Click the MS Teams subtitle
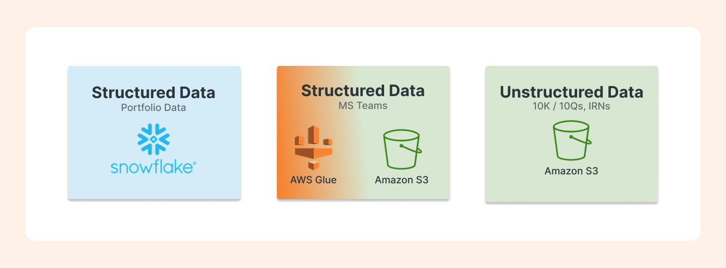 pyautogui.click(x=363, y=106)
